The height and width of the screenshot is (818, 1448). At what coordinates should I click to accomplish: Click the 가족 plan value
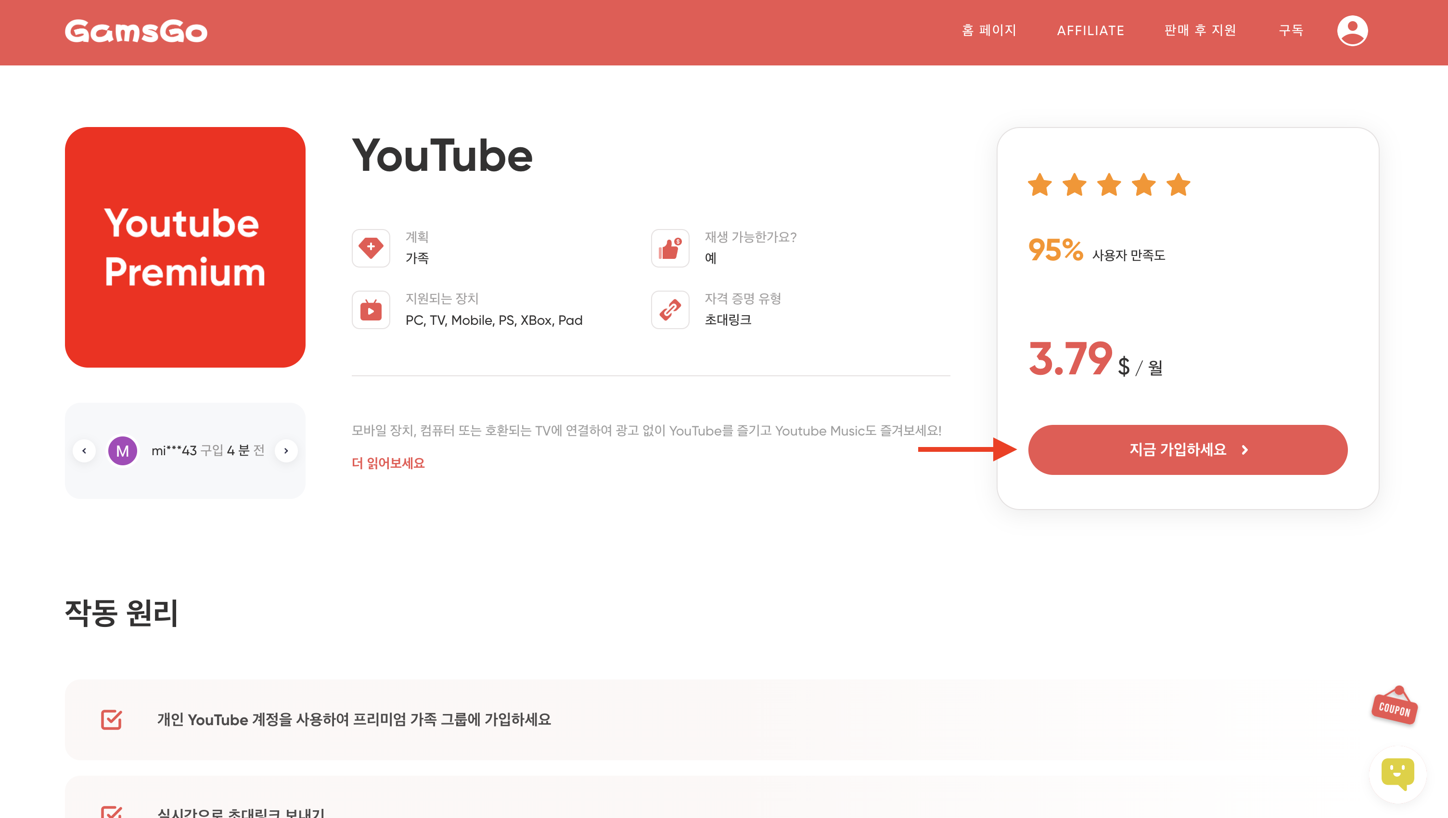(417, 258)
